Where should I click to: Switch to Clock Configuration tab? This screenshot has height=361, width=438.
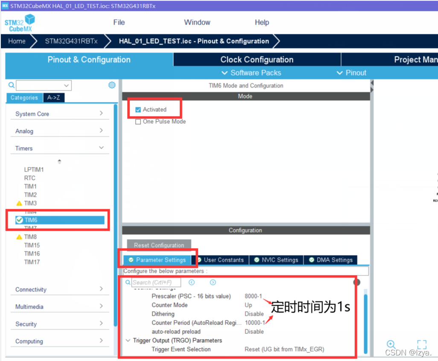click(x=257, y=59)
